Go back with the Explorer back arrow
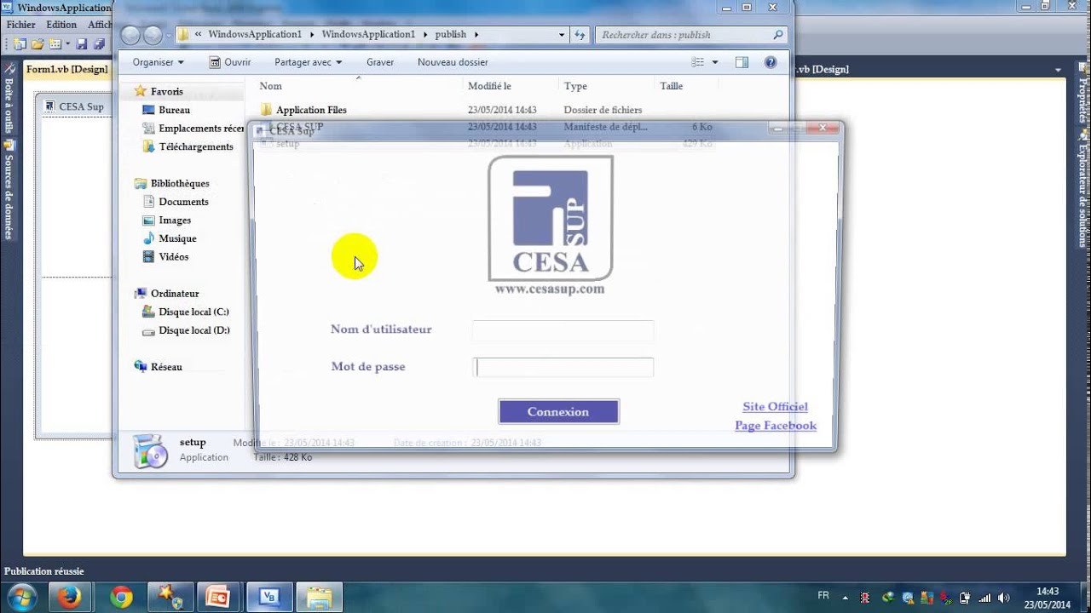Image resolution: width=1091 pixels, height=613 pixels. pos(130,35)
